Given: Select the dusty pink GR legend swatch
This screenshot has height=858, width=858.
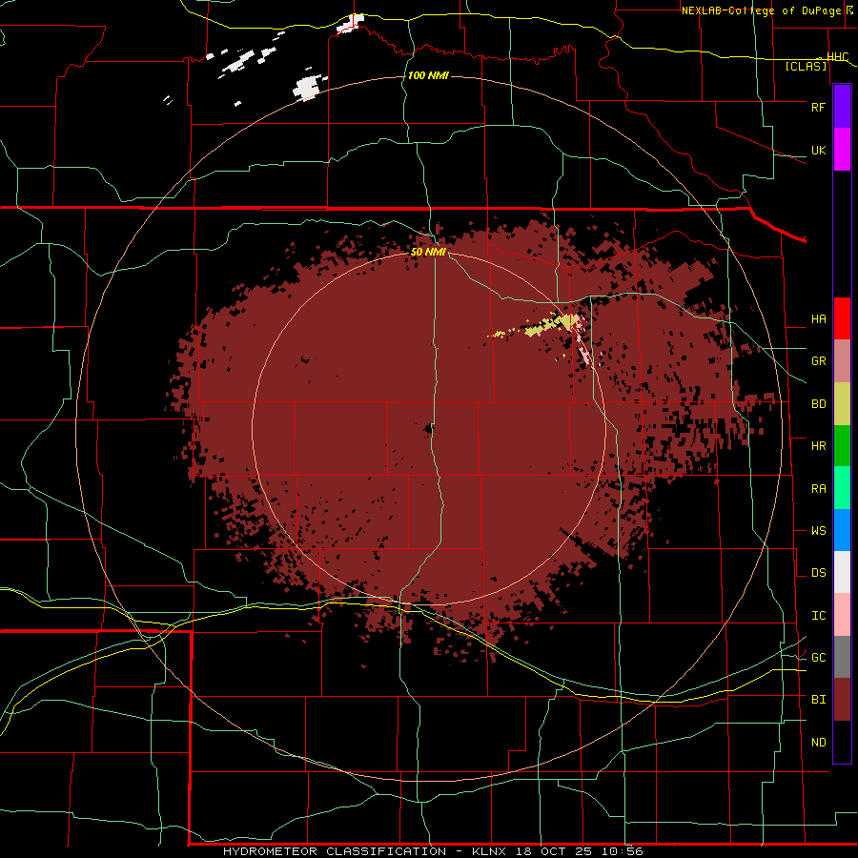Looking at the screenshot, I should [x=842, y=361].
